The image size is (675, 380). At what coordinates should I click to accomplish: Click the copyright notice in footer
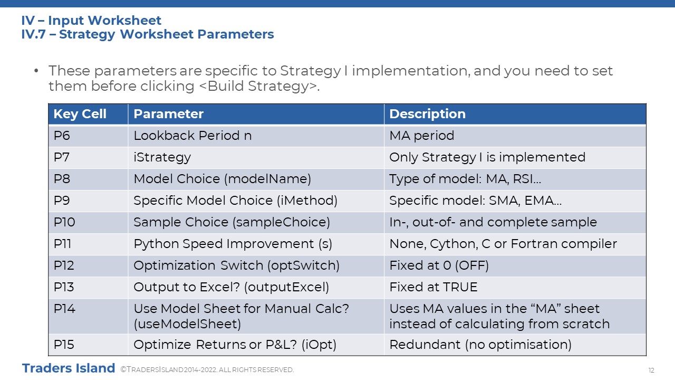207,370
